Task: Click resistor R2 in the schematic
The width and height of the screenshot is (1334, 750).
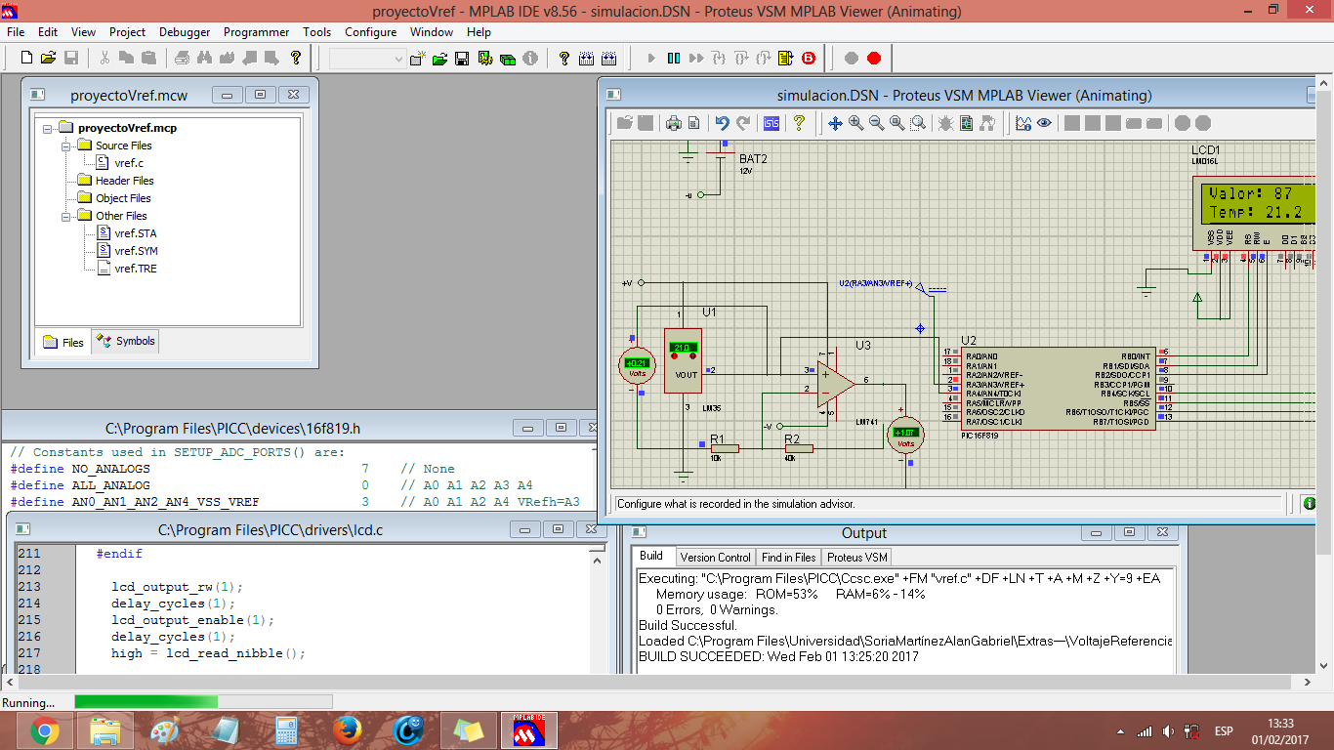Action: tap(798, 448)
